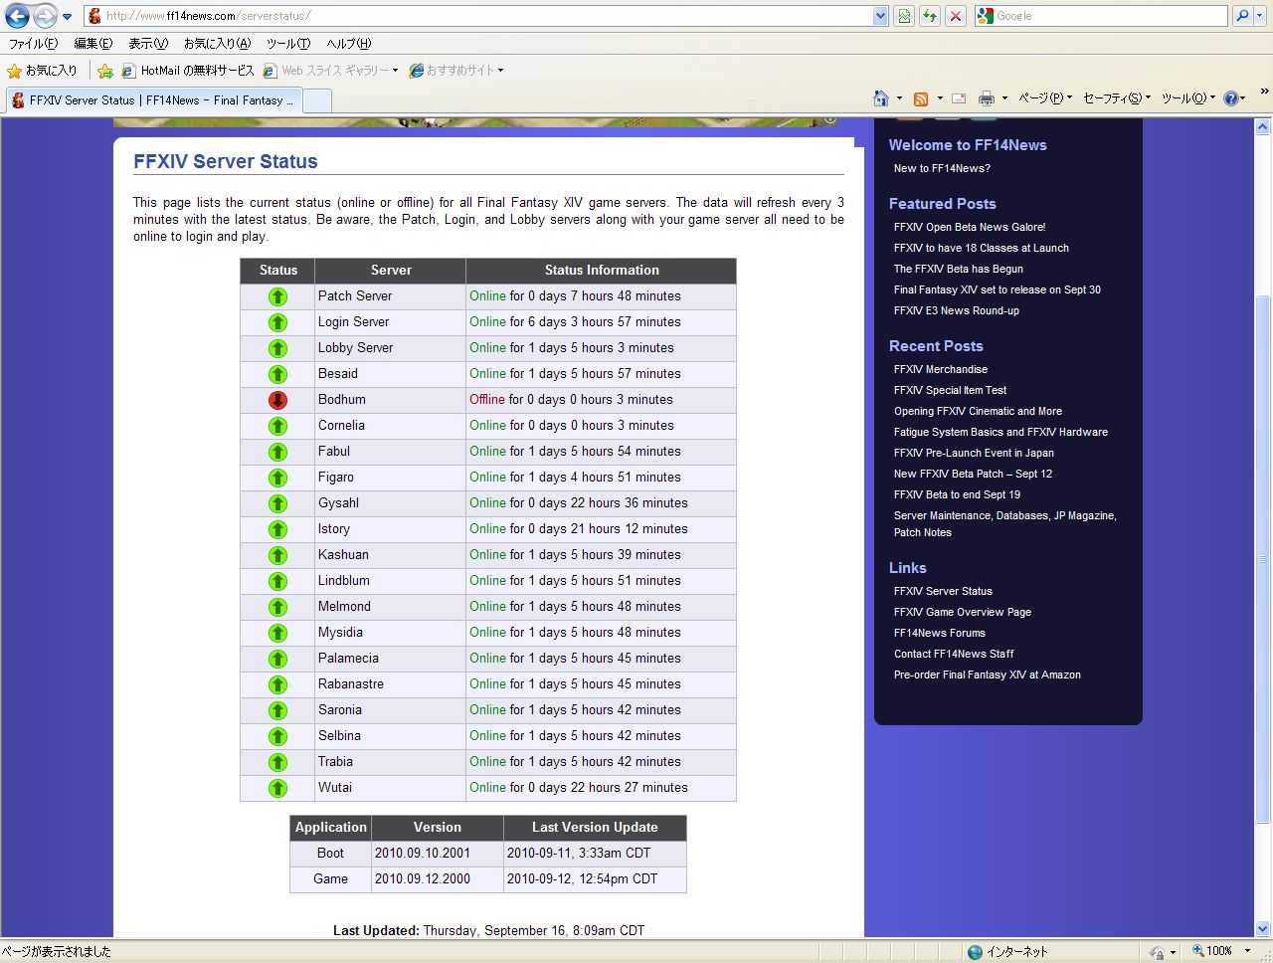Select Game version 2010.09.12.2000 cell
This screenshot has height=963, width=1273.
tap(437, 879)
